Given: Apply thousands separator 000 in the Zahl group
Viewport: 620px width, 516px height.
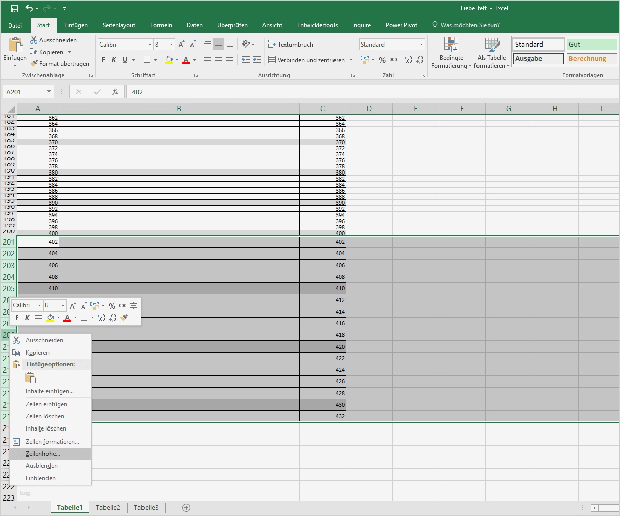Looking at the screenshot, I should (x=393, y=60).
